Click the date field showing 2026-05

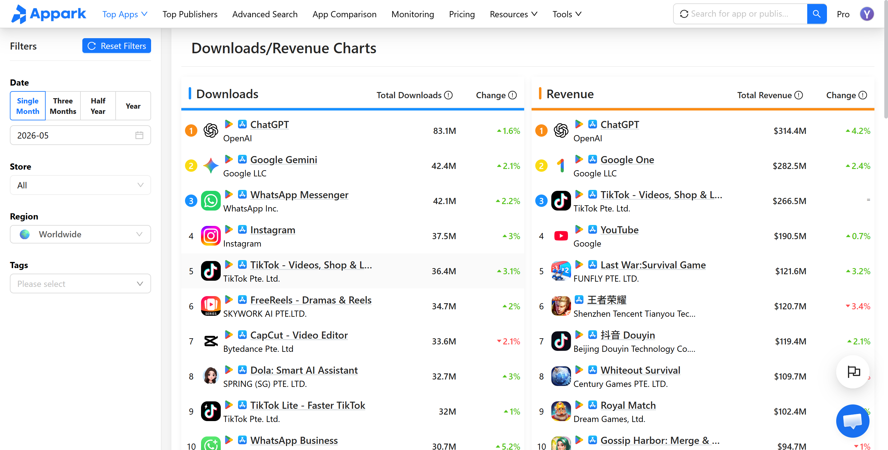pyautogui.click(x=80, y=135)
